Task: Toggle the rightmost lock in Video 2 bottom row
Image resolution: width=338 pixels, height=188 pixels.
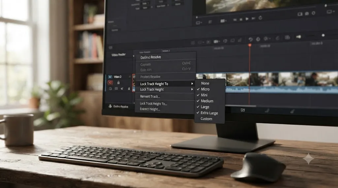Action: (x=129, y=89)
